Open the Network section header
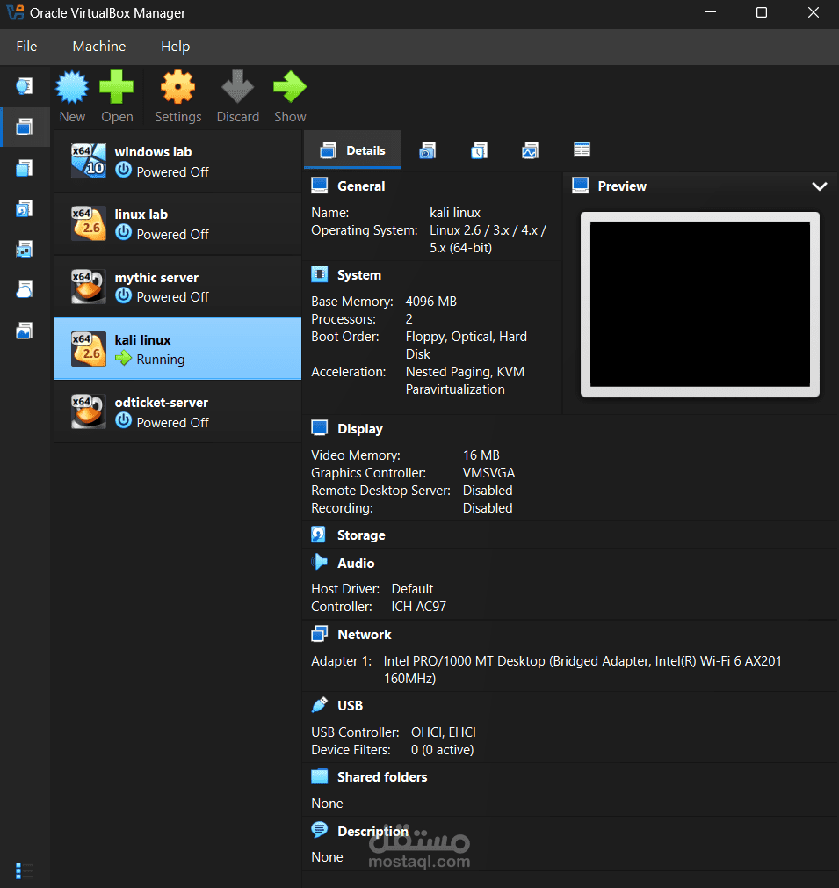Image resolution: width=839 pixels, height=888 pixels. click(x=365, y=635)
